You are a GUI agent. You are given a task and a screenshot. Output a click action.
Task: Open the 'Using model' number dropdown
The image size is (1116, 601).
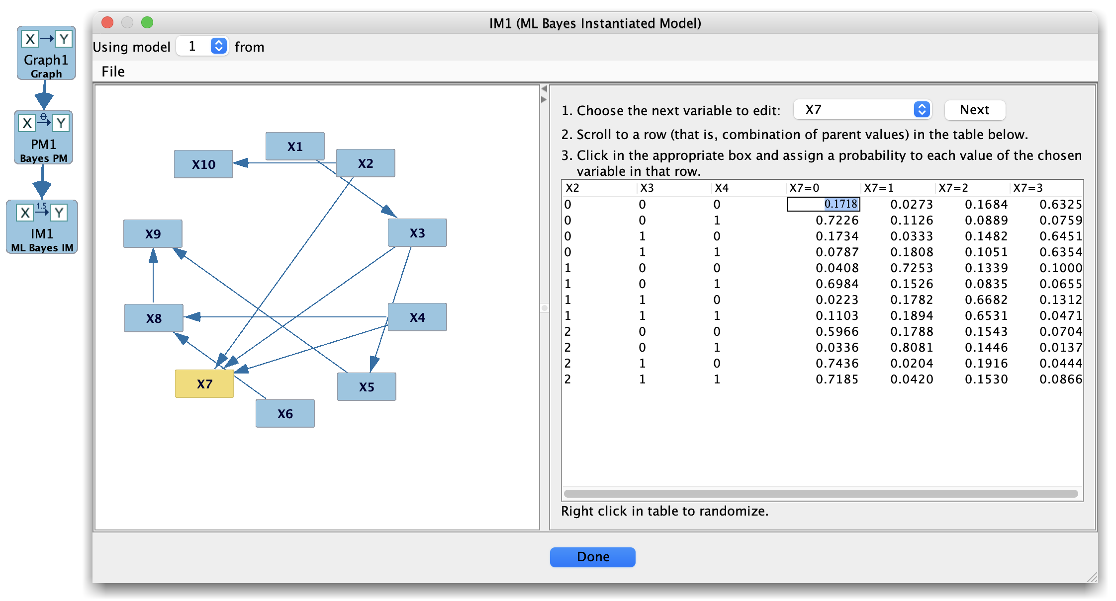coord(202,46)
